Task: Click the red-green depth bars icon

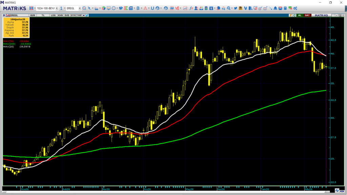Action: click(126, 8)
